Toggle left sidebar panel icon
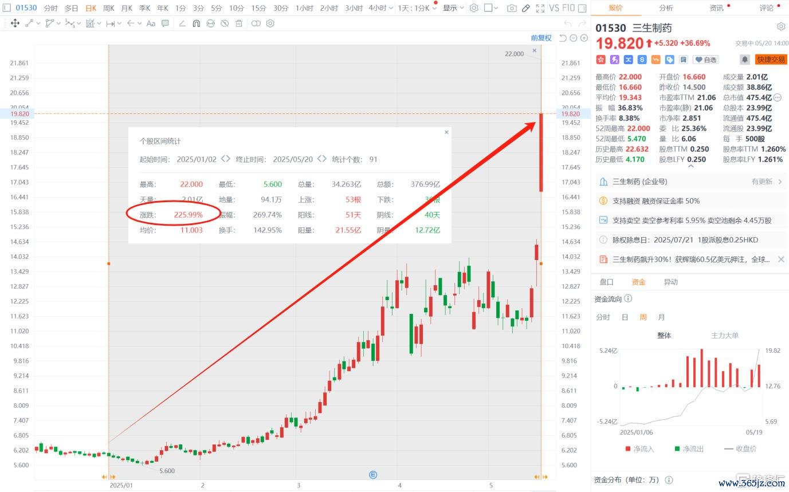The width and height of the screenshot is (789, 492). (x=7, y=8)
